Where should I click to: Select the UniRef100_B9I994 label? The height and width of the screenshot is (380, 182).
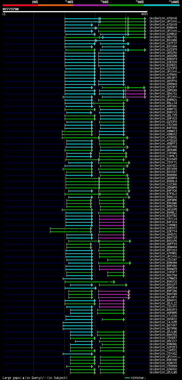pyautogui.click(x=163, y=47)
